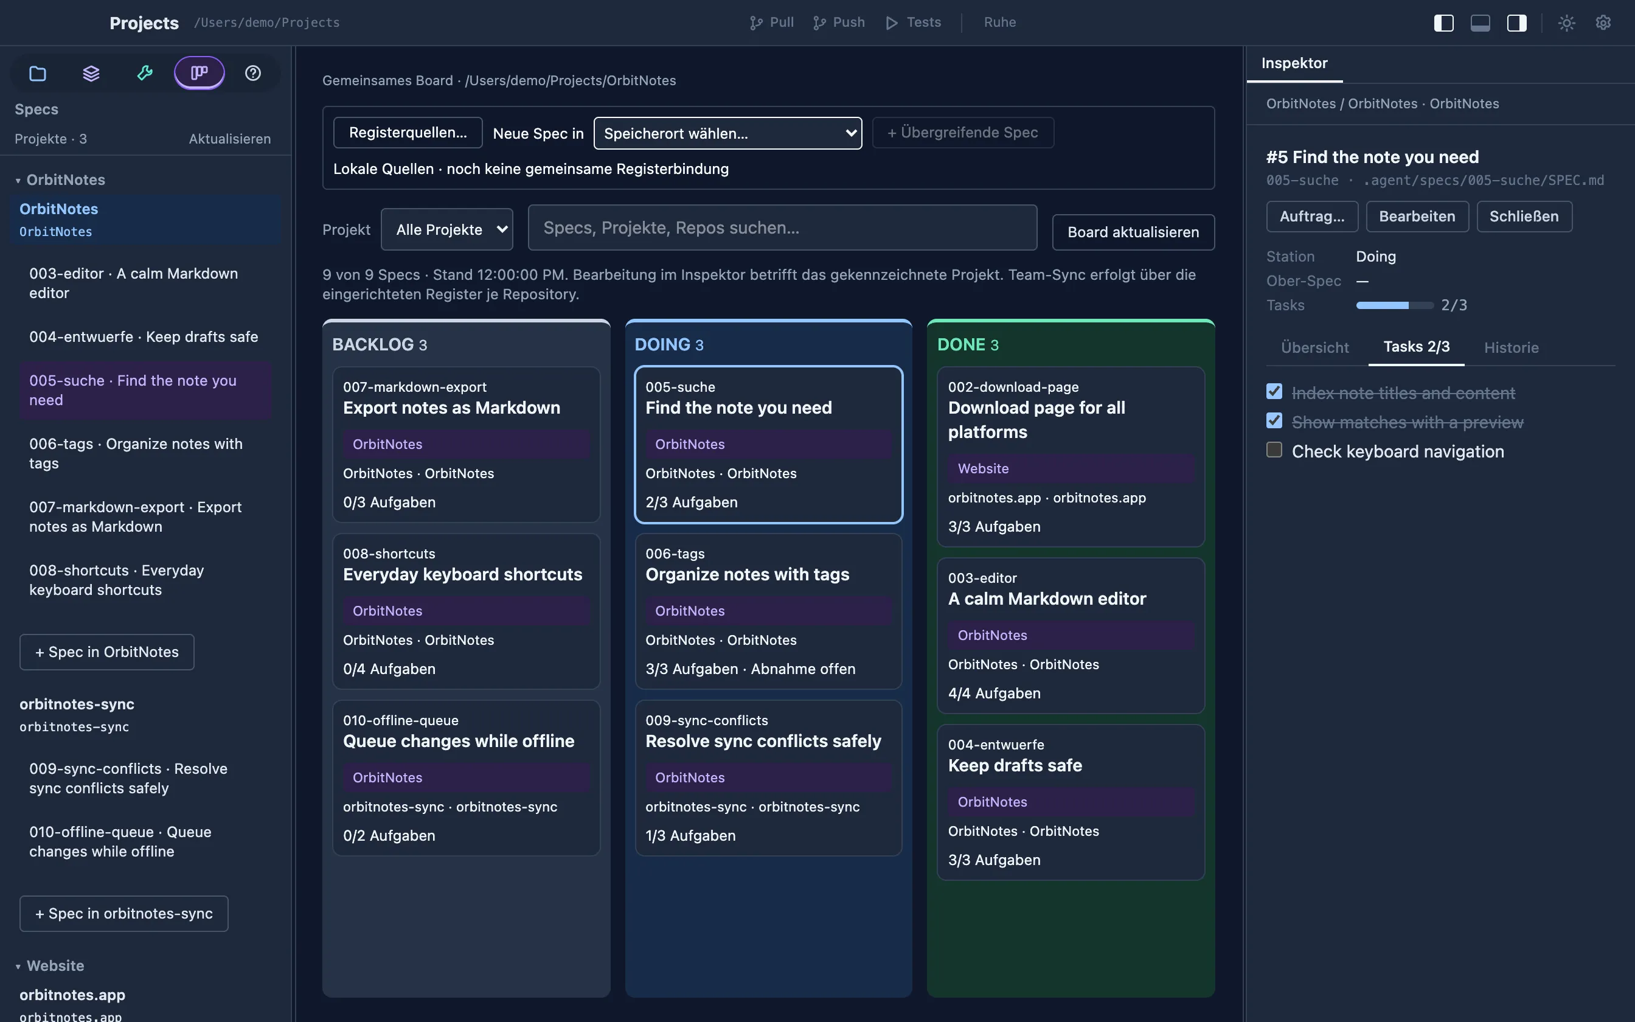The width and height of the screenshot is (1635, 1022).
Task: Click the Auftrag... button in inspector
Action: point(1312,217)
